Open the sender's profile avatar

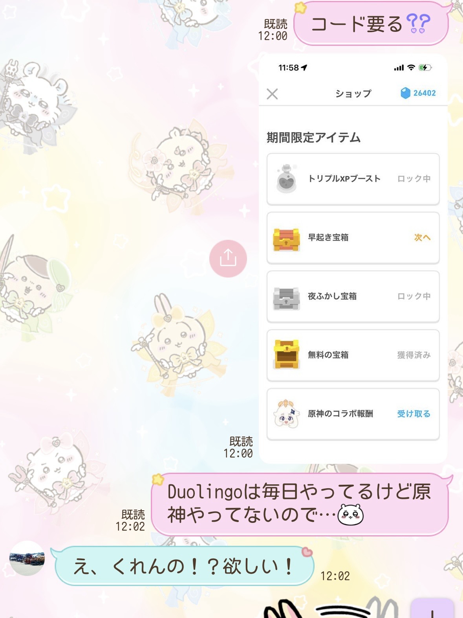[x=27, y=558]
